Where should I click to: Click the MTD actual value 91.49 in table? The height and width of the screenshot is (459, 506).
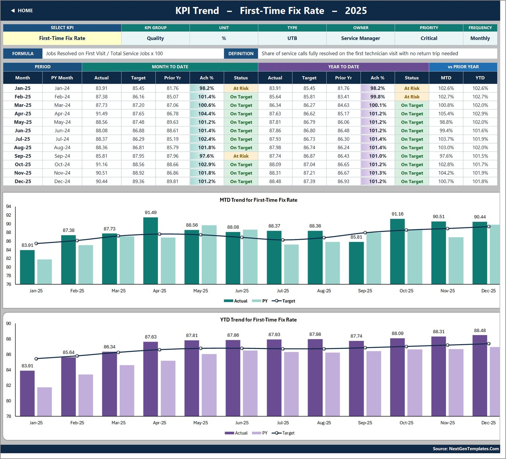point(102,113)
